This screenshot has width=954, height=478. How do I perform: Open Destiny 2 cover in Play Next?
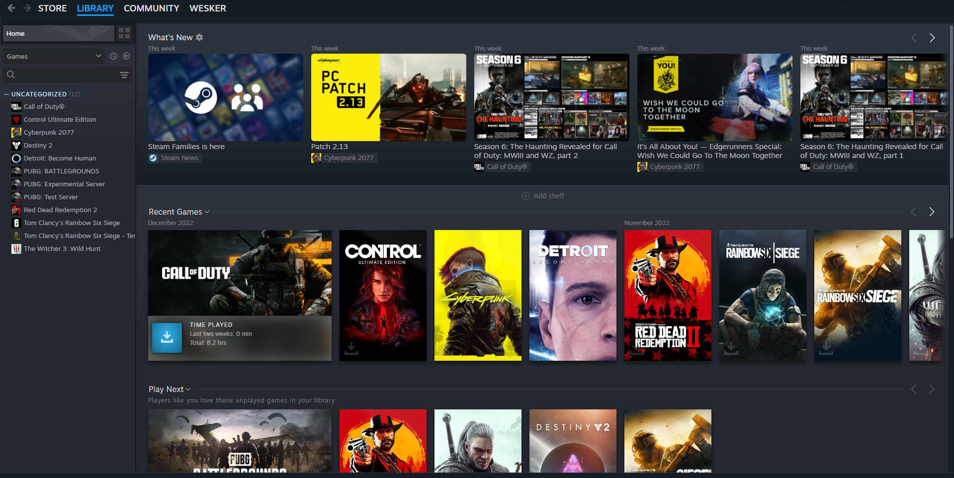pos(573,441)
